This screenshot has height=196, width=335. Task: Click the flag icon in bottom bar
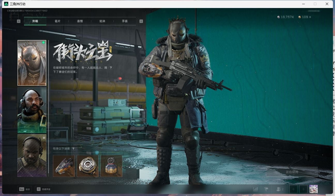266,189
